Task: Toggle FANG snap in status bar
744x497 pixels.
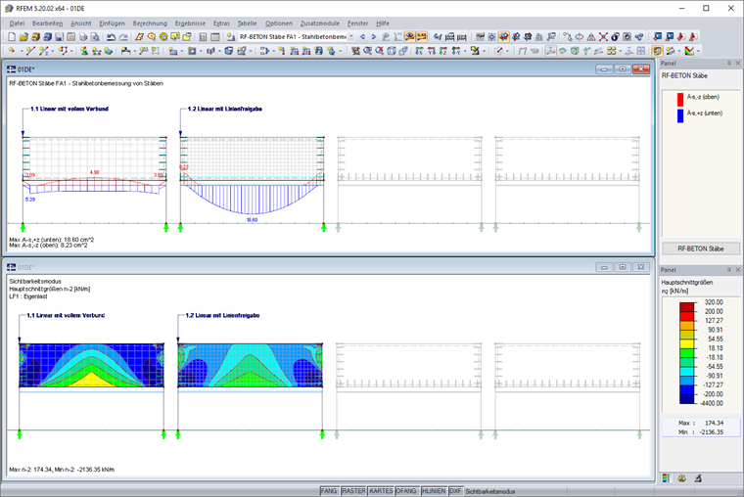Action: (329, 490)
